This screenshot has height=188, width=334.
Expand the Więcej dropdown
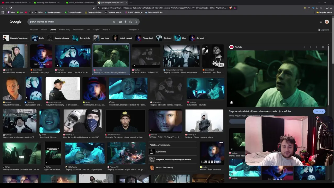(x=106, y=30)
